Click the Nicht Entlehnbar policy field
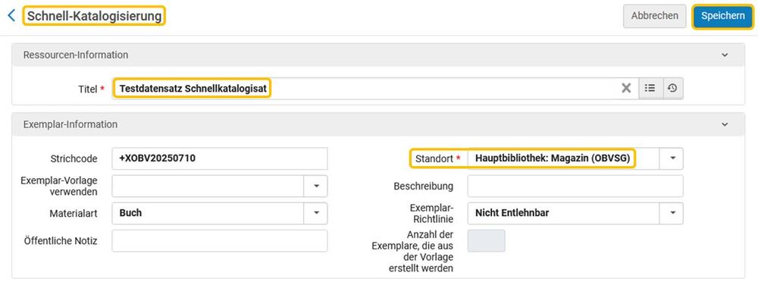Viewport: 758px width, 285px height. (x=564, y=213)
